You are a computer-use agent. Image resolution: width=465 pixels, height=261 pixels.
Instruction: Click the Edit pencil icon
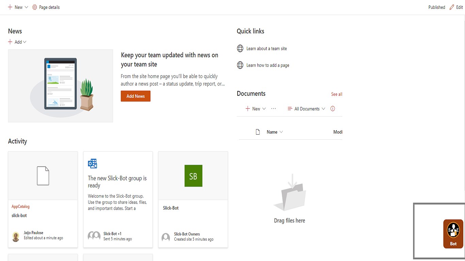pyautogui.click(x=452, y=7)
